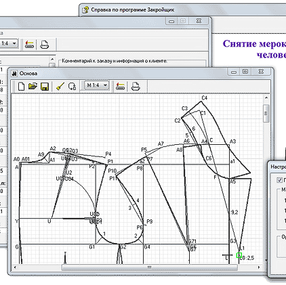Create a new pattern with the blank page icon
The height and width of the screenshot is (285, 286).
(x=21, y=87)
